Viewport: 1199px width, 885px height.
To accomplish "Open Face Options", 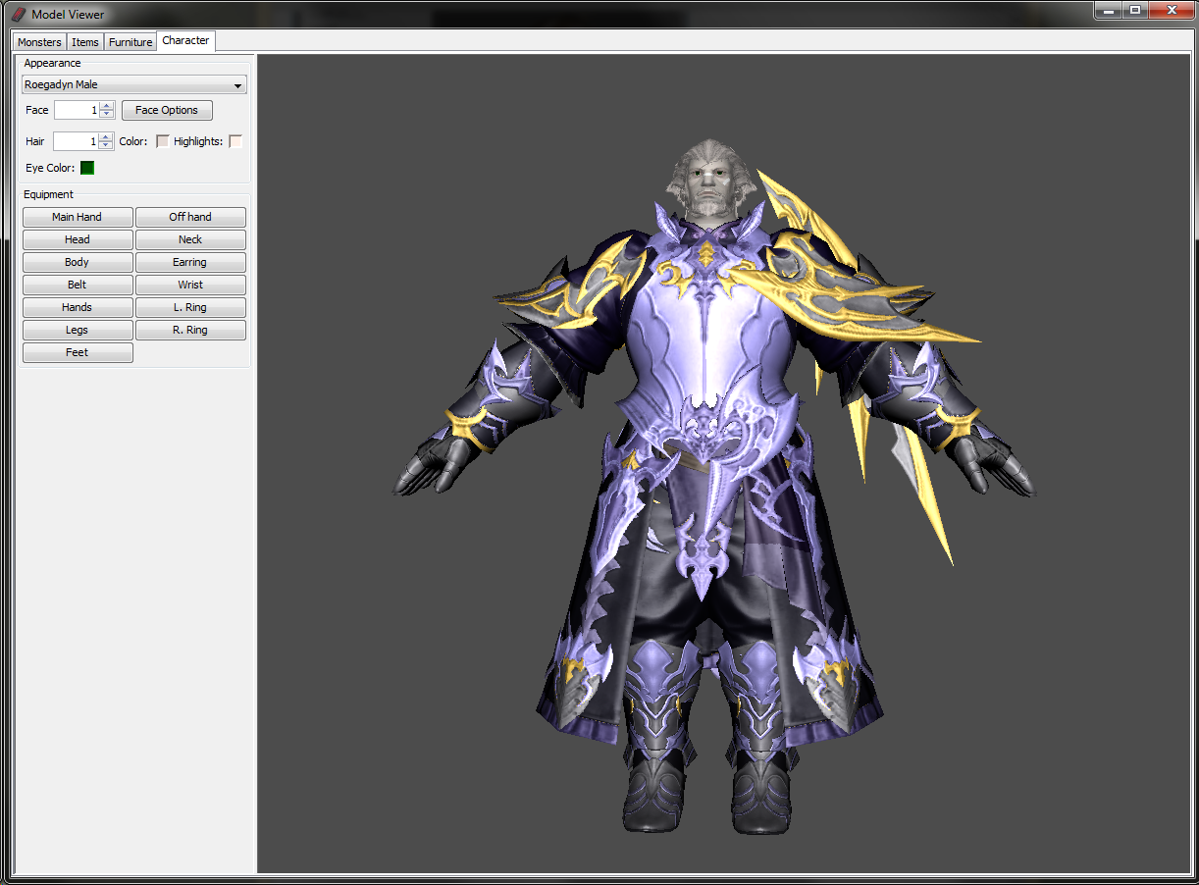I will [x=167, y=110].
